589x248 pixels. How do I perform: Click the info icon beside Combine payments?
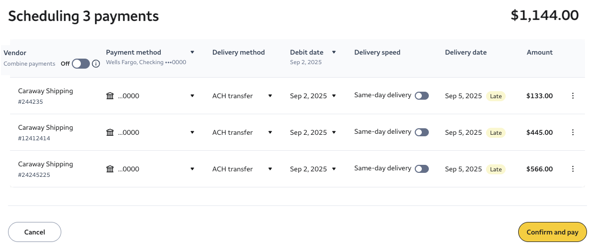[96, 64]
